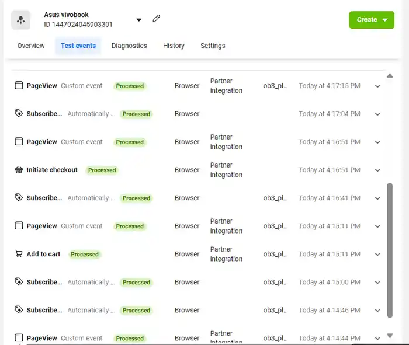Click the scroll down arrow of events list
The width and height of the screenshot is (409, 345).
point(390,335)
